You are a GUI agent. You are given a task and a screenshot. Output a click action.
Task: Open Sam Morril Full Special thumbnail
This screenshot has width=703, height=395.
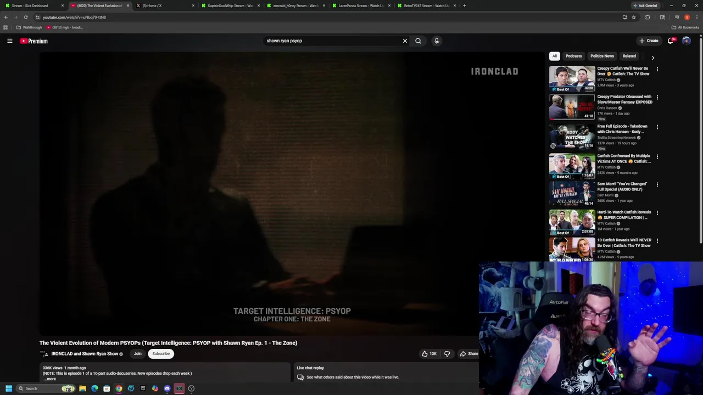coord(572,194)
